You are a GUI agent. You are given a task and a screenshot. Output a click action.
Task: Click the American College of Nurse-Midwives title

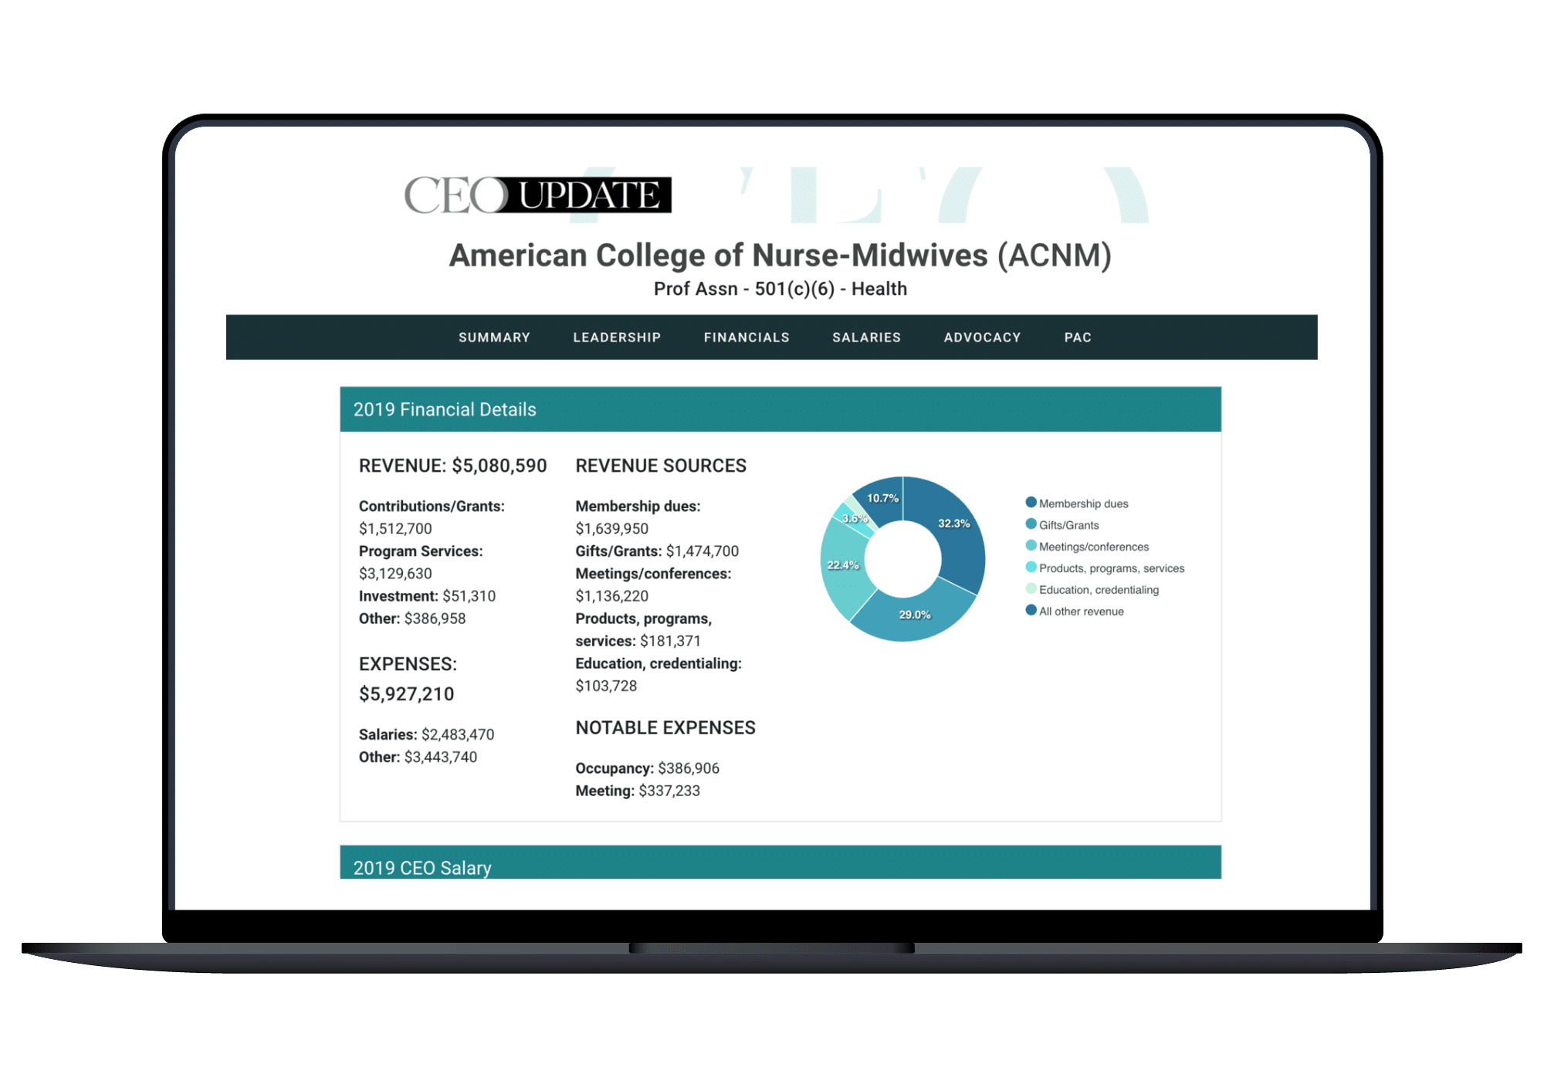pos(780,256)
